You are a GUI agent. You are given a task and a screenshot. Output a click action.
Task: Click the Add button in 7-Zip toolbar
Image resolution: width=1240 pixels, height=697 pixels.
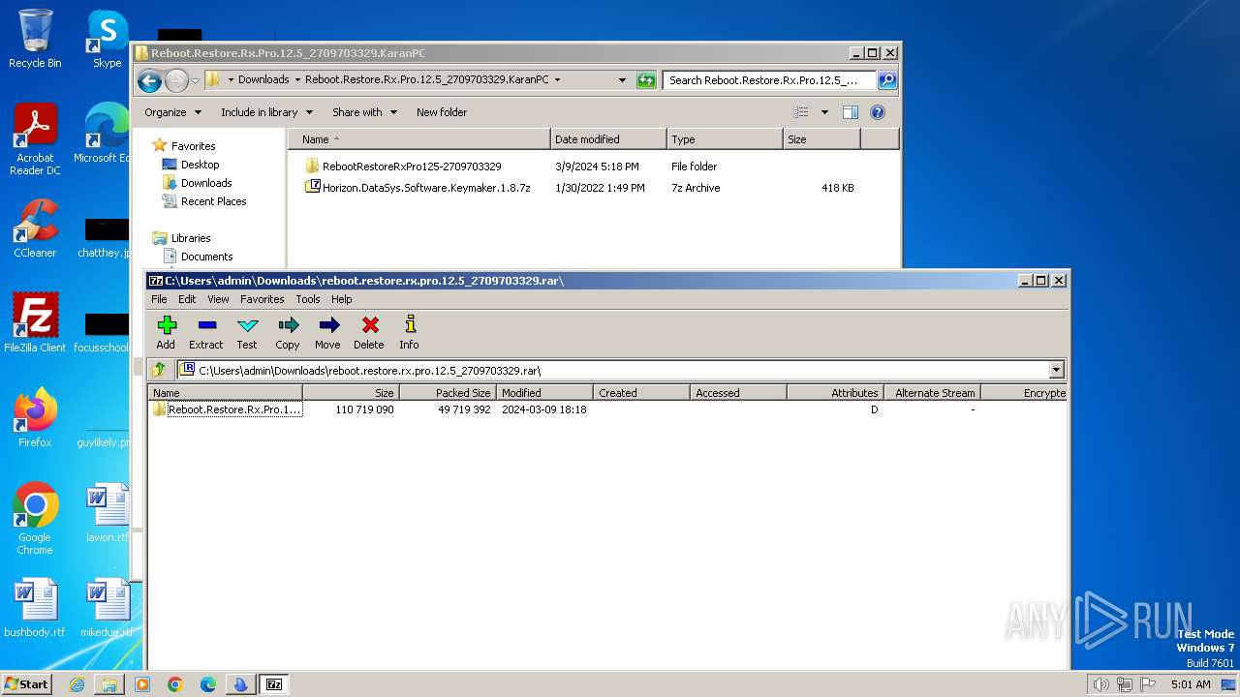[x=166, y=332]
